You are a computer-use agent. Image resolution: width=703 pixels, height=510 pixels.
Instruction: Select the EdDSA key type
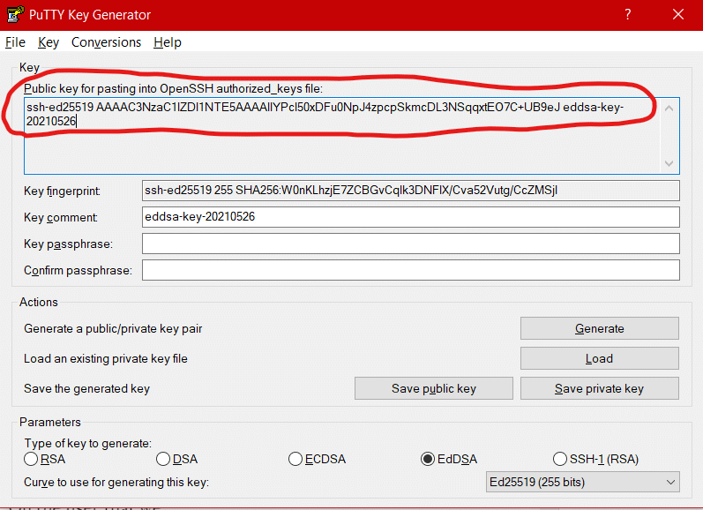pyautogui.click(x=449, y=460)
